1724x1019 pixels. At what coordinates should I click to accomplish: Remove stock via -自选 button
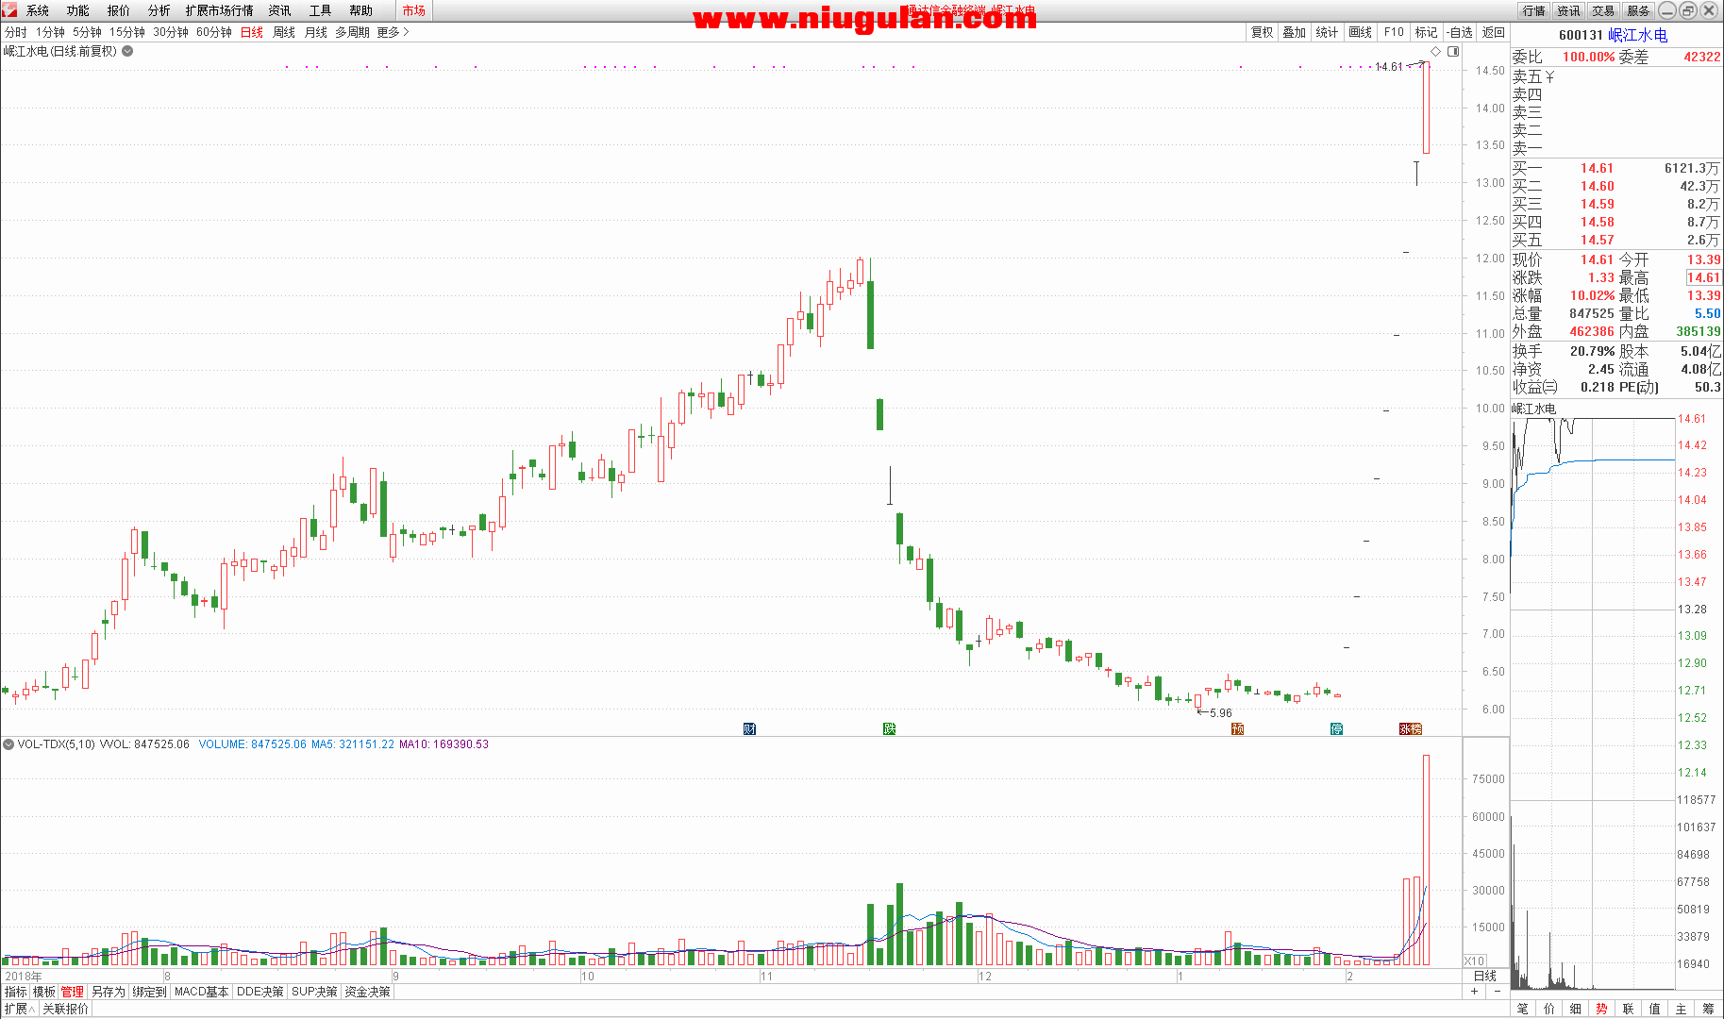(1460, 32)
